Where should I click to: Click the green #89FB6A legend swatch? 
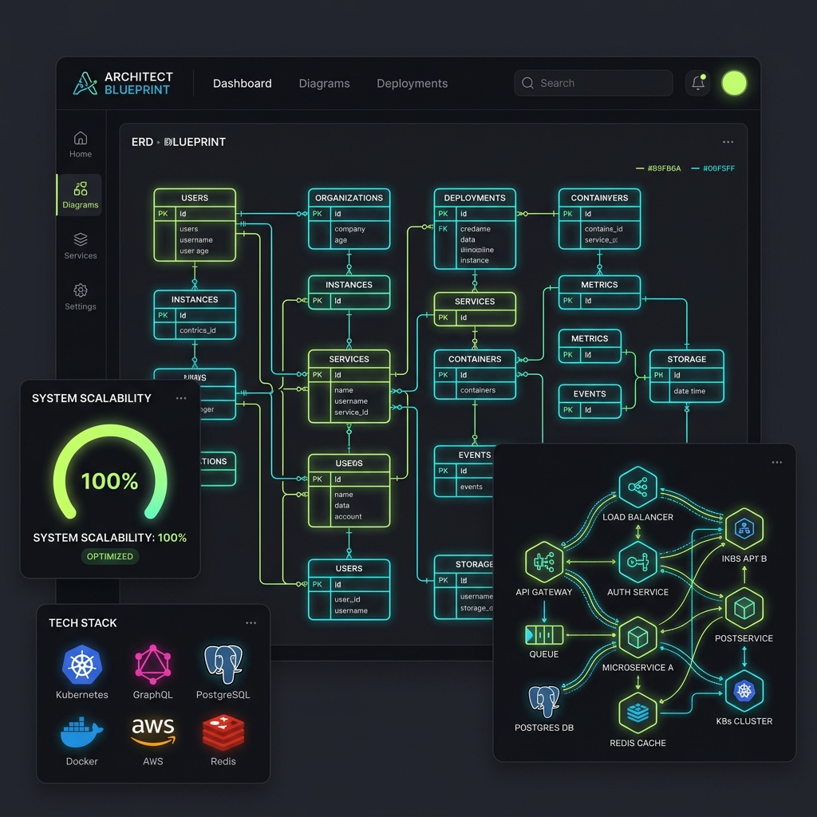(640, 168)
